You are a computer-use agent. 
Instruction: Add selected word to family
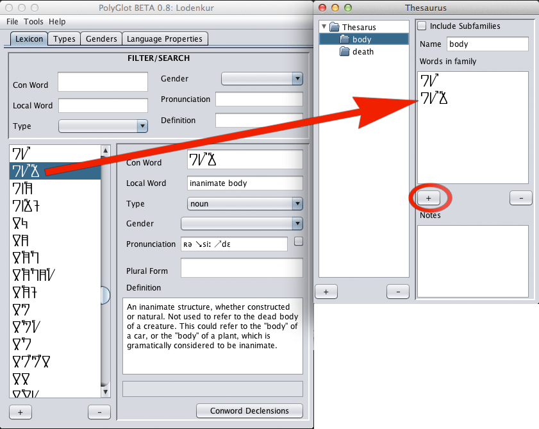(x=429, y=198)
